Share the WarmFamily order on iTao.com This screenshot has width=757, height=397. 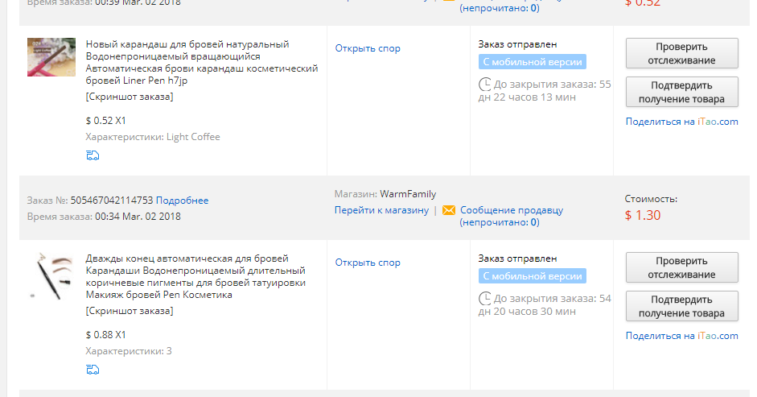coord(681,336)
